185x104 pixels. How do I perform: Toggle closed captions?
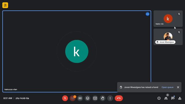pos(80,98)
